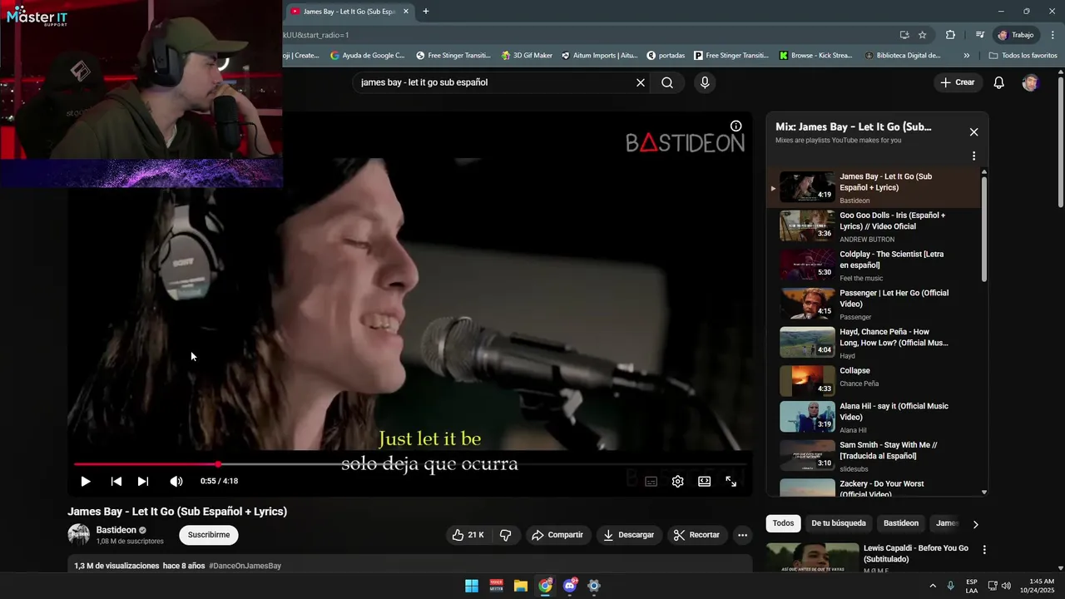1065x599 pixels.
Task: Open the Chrome three-dot menu
Action: (1053, 35)
